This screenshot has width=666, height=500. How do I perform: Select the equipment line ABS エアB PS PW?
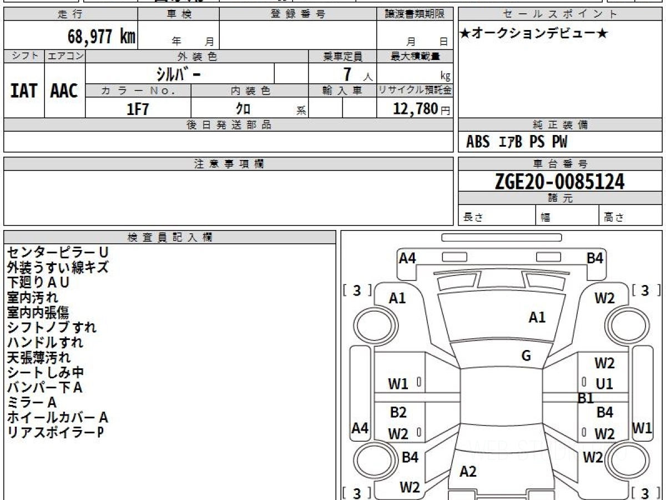tap(517, 142)
